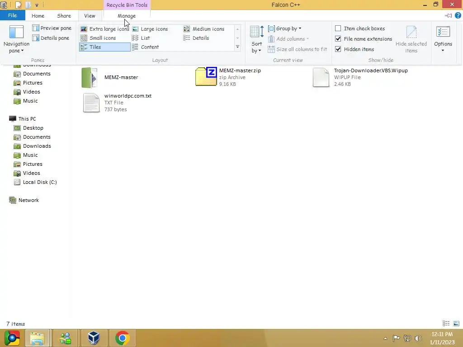Image resolution: width=463 pixels, height=347 pixels.
Task: Launch Google Chrome from the taskbar
Action: pos(122,338)
